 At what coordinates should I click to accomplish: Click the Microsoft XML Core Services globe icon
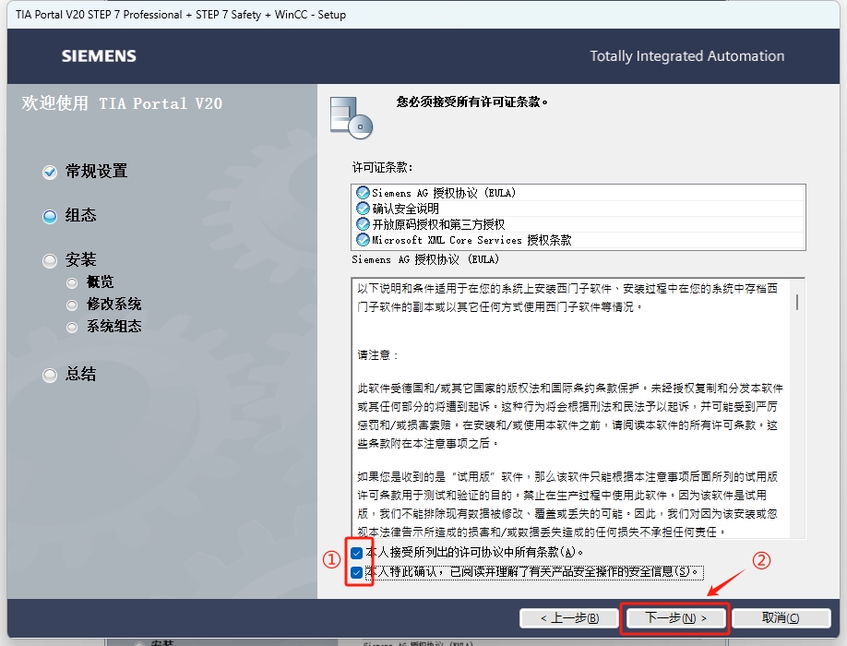363,236
